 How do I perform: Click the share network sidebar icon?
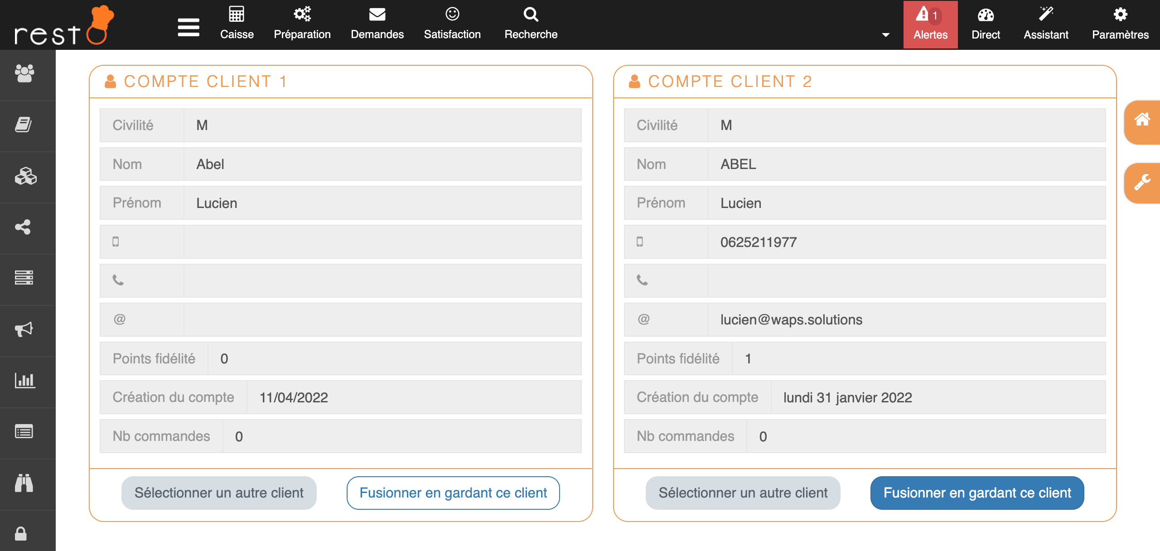[x=23, y=227]
